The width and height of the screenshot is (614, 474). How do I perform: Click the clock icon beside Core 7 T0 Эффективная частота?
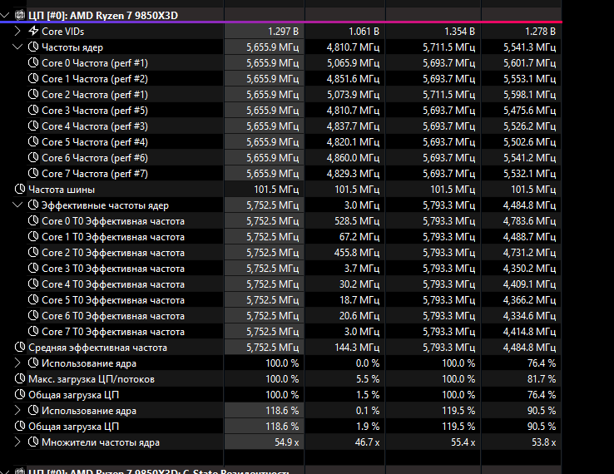click(x=33, y=332)
